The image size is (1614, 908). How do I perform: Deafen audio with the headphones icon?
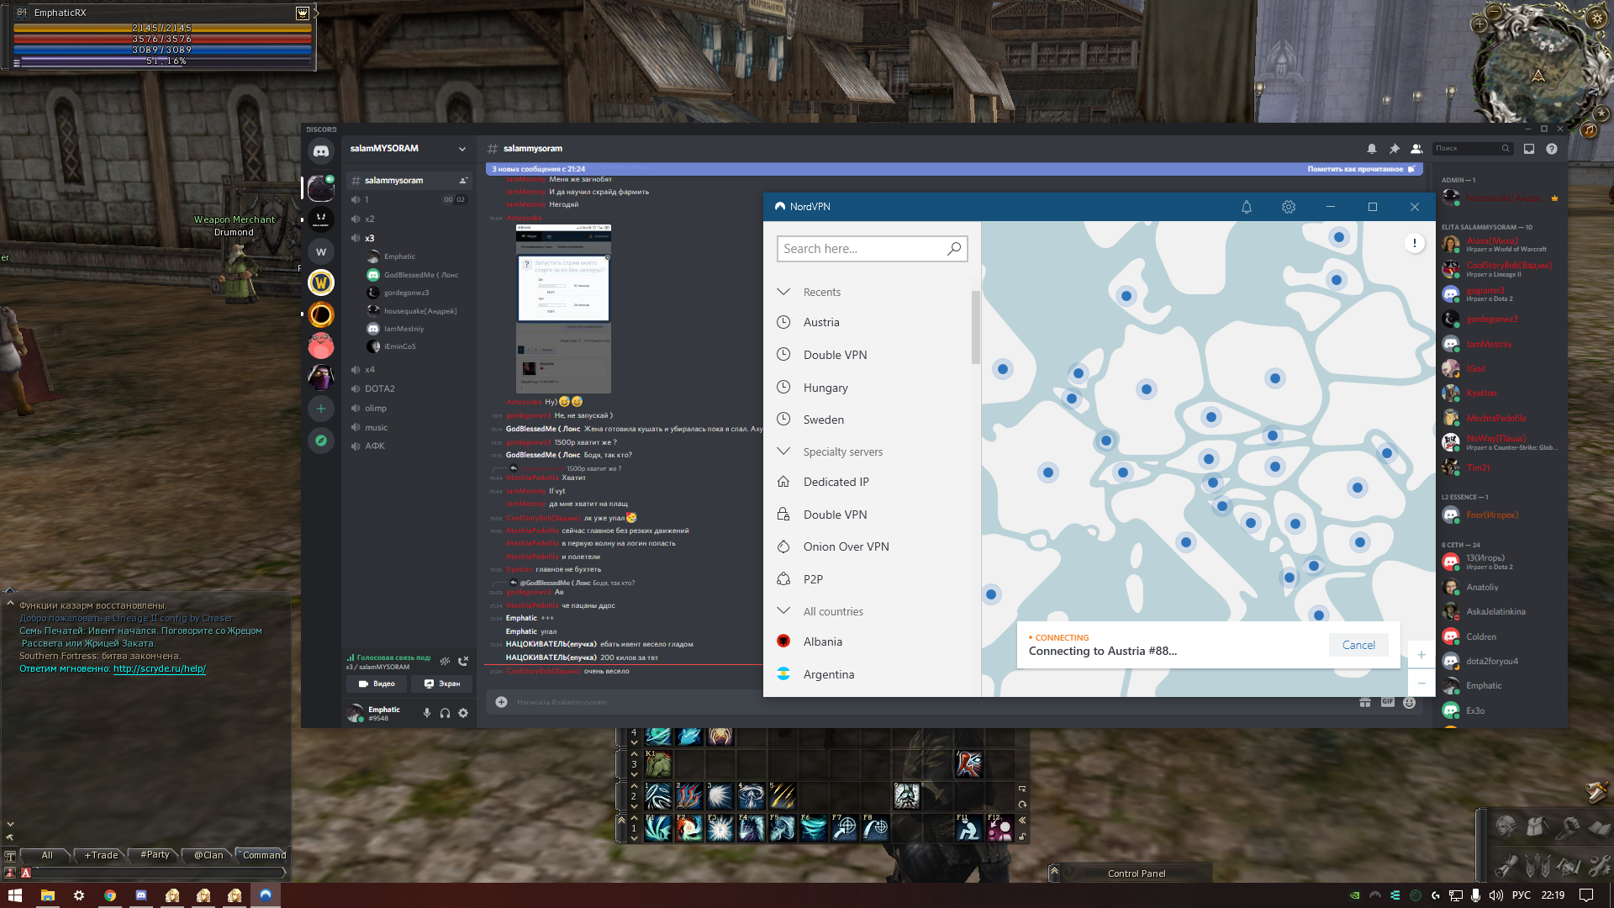pyautogui.click(x=445, y=713)
